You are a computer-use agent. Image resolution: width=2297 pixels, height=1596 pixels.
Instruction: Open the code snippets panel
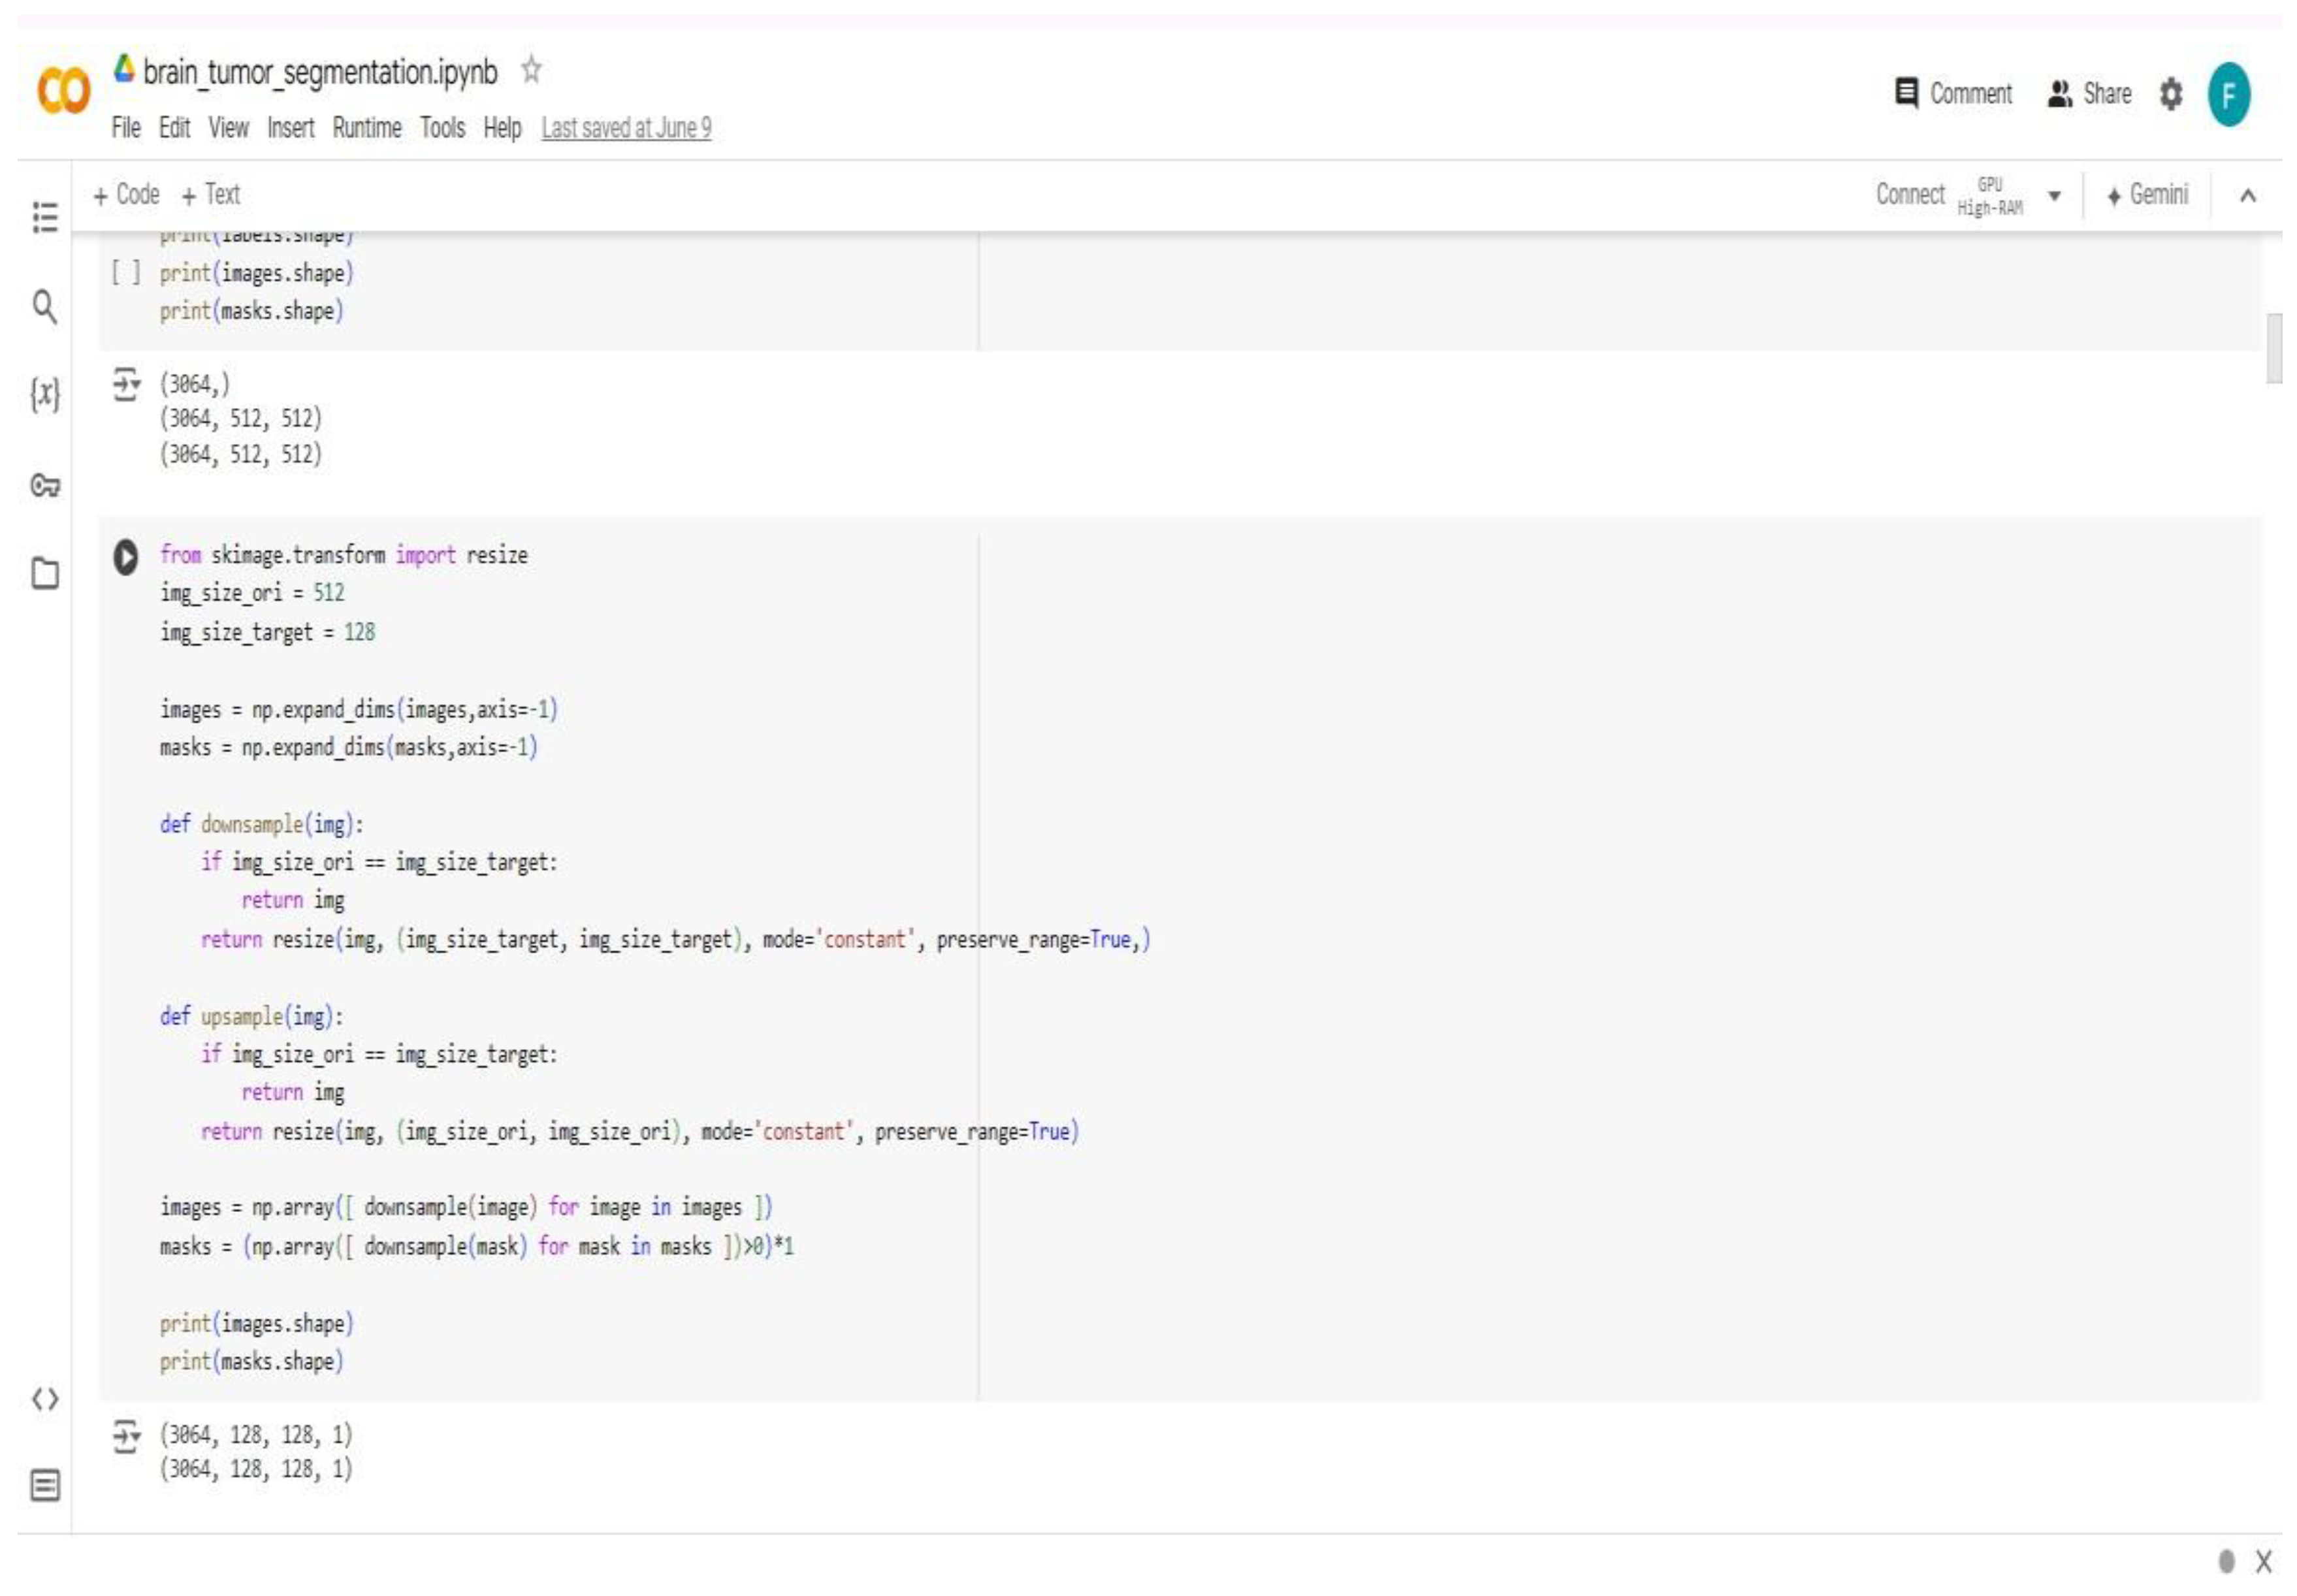tap(45, 1398)
